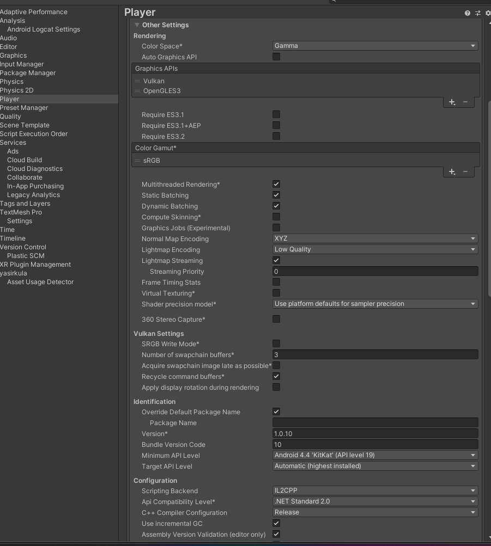This screenshot has width=491, height=546.
Task: Open the Color Space dropdown
Action: (375, 46)
